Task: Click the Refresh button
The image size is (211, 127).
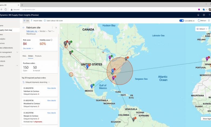Action: tap(202, 21)
